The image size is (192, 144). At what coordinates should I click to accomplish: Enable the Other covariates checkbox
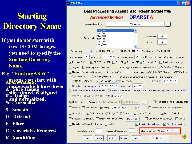pyautogui.click(x=114, y=81)
